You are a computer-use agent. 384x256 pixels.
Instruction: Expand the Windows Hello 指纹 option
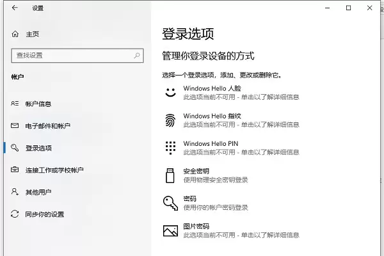click(232, 120)
